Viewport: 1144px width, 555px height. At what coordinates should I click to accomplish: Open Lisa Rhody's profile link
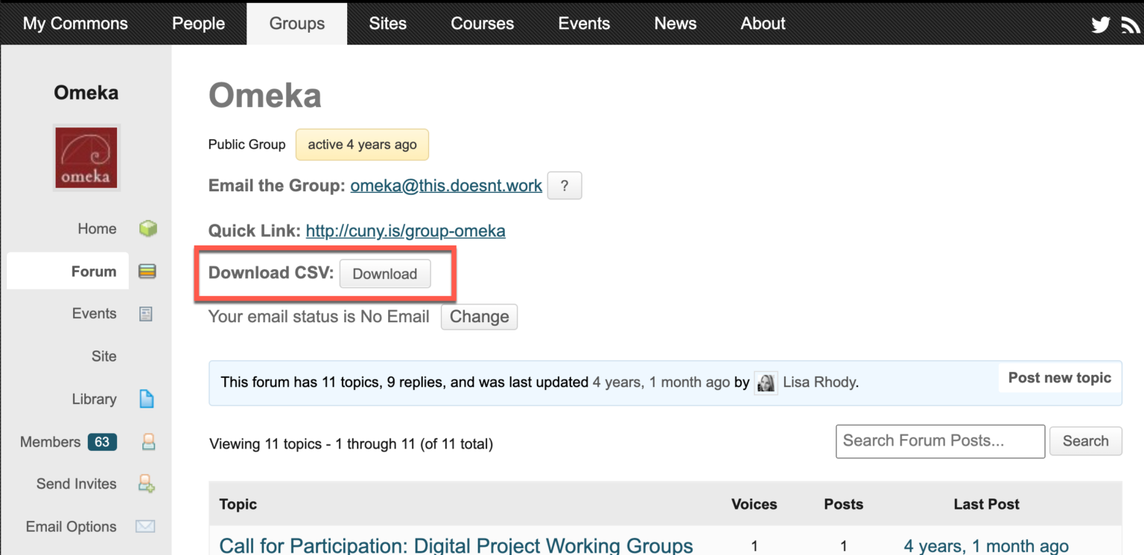point(819,382)
